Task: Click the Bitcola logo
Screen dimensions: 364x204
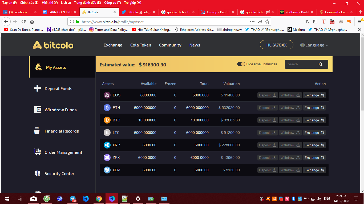Action: tap(53, 45)
